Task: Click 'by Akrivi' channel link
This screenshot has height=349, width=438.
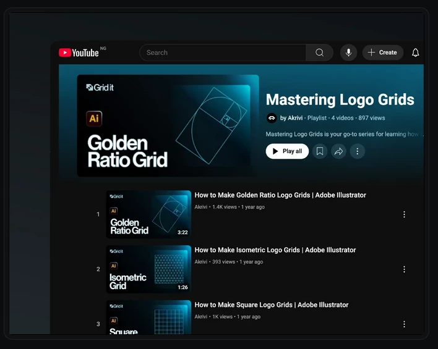Action: [x=291, y=118]
